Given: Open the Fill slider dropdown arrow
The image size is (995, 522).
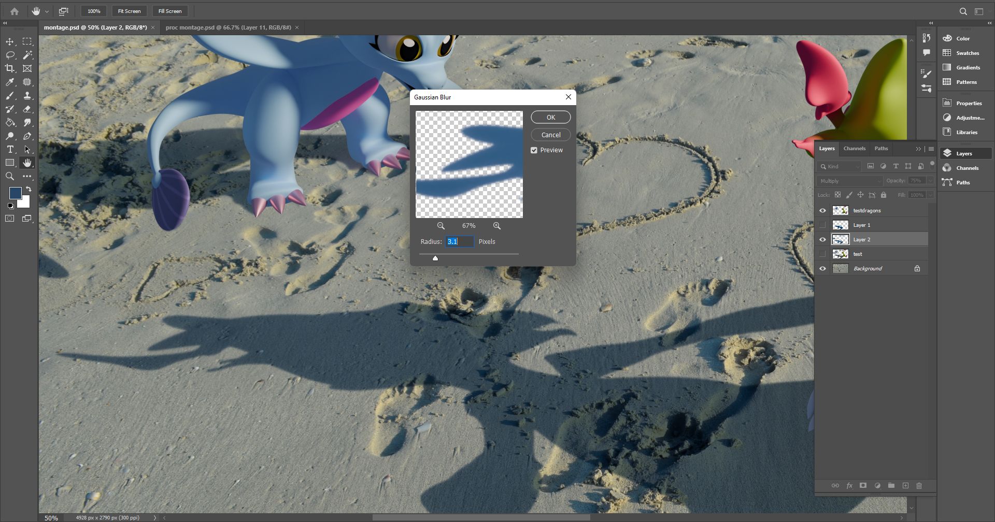Looking at the screenshot, I should click(930, 195).
